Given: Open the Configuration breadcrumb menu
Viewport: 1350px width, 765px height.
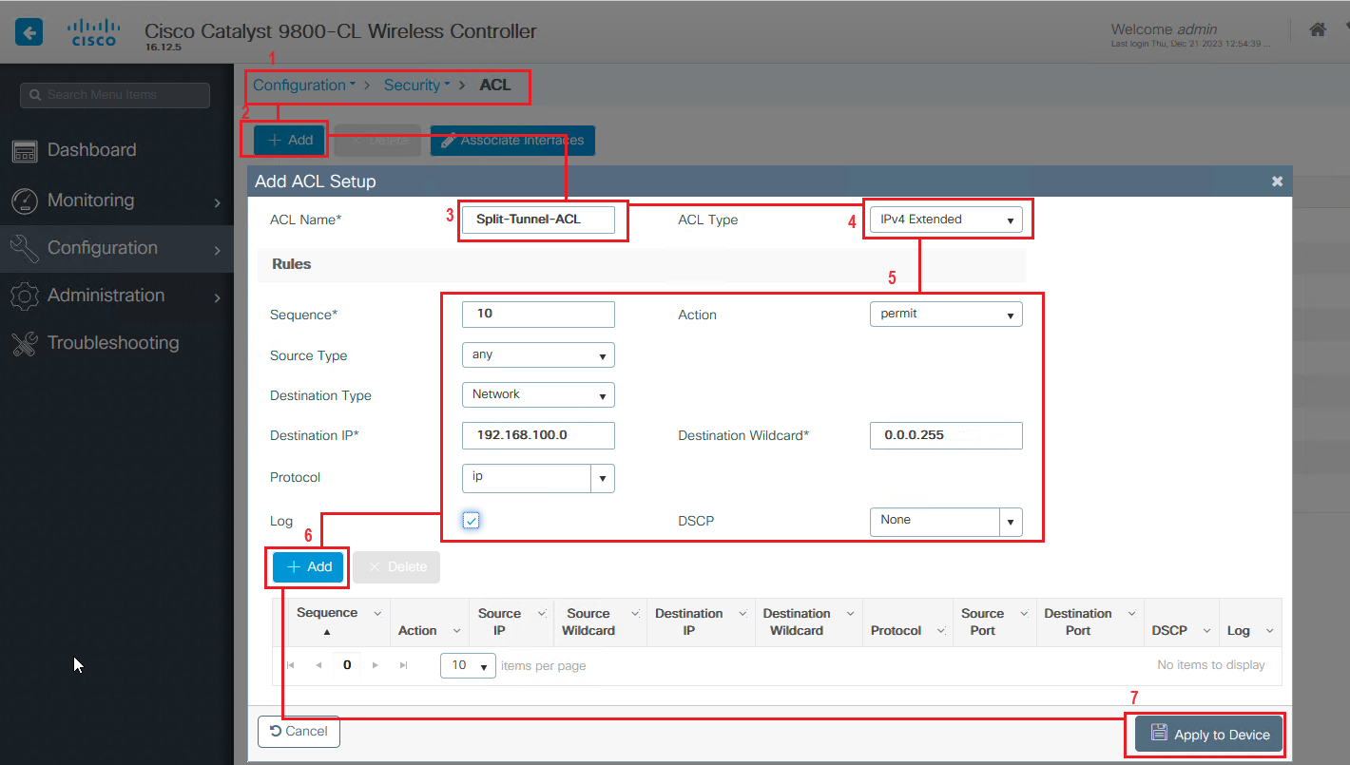Looking at the screenshot, I should tap(304, 86).
